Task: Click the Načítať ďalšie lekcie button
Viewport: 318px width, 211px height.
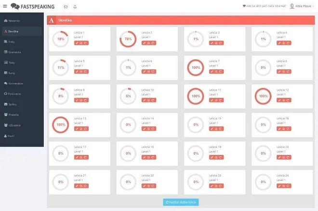Action: point(181,202)
